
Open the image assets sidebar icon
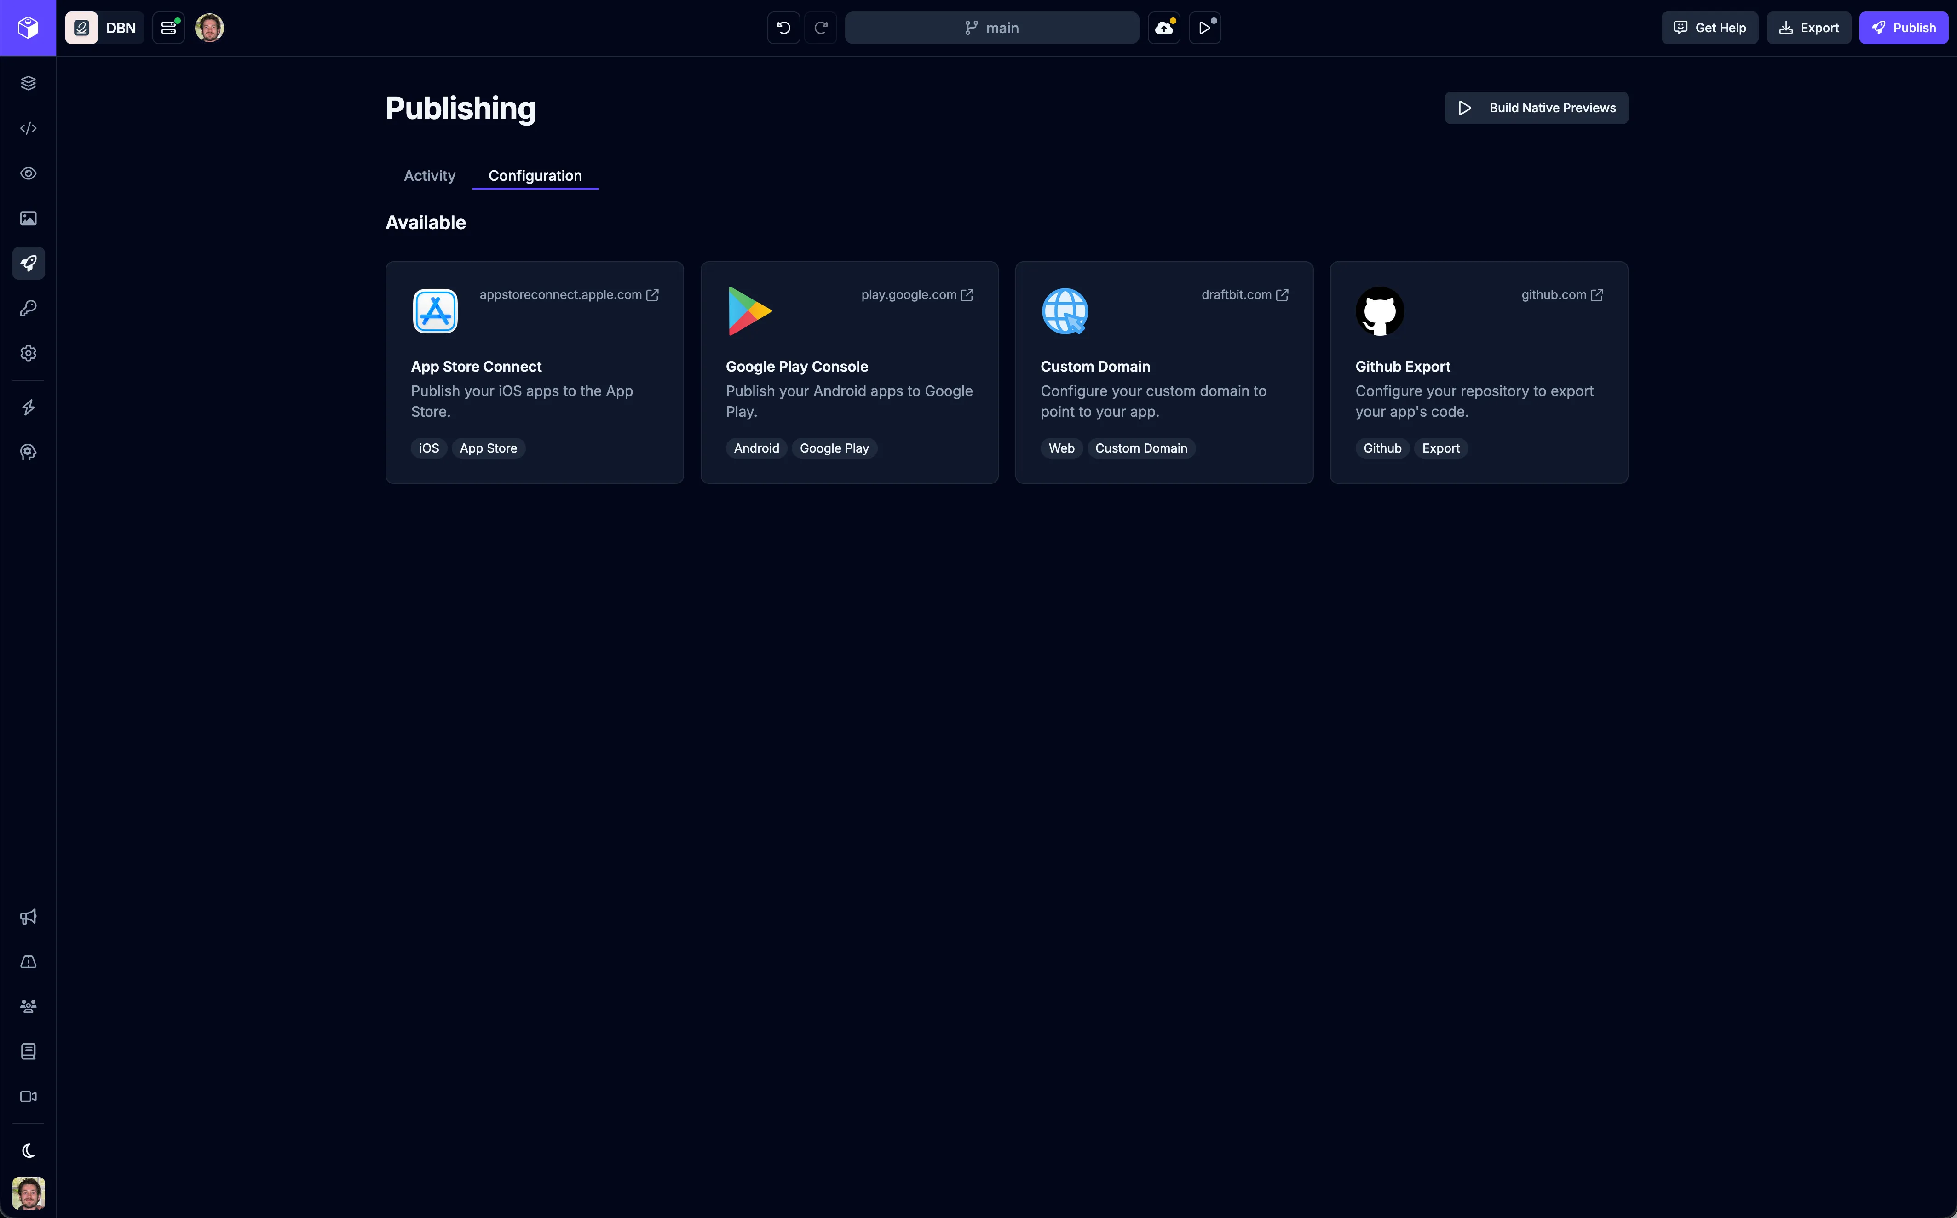pyautogui.click(x=28, y=218)
